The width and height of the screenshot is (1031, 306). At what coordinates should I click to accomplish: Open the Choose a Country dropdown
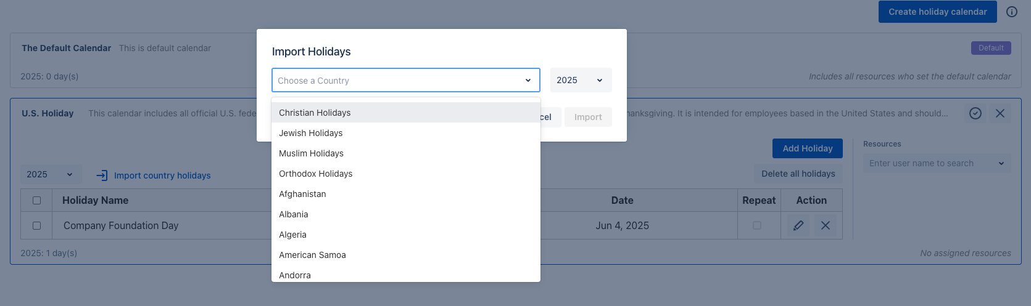[405, 81]
